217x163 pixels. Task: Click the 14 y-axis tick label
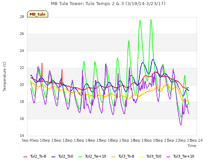pos(22,136)
